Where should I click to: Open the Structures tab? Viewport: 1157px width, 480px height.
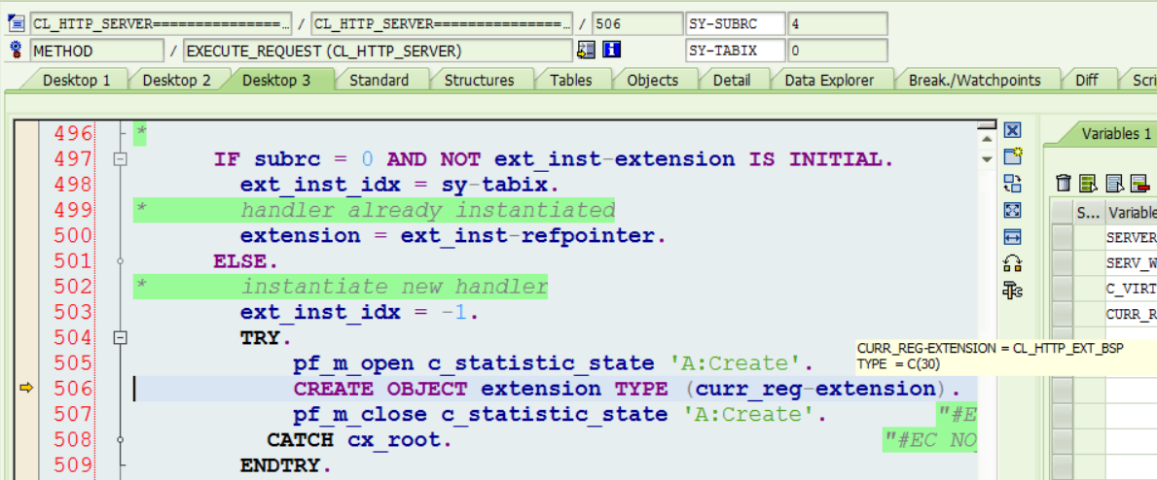[x=479, y=81]
